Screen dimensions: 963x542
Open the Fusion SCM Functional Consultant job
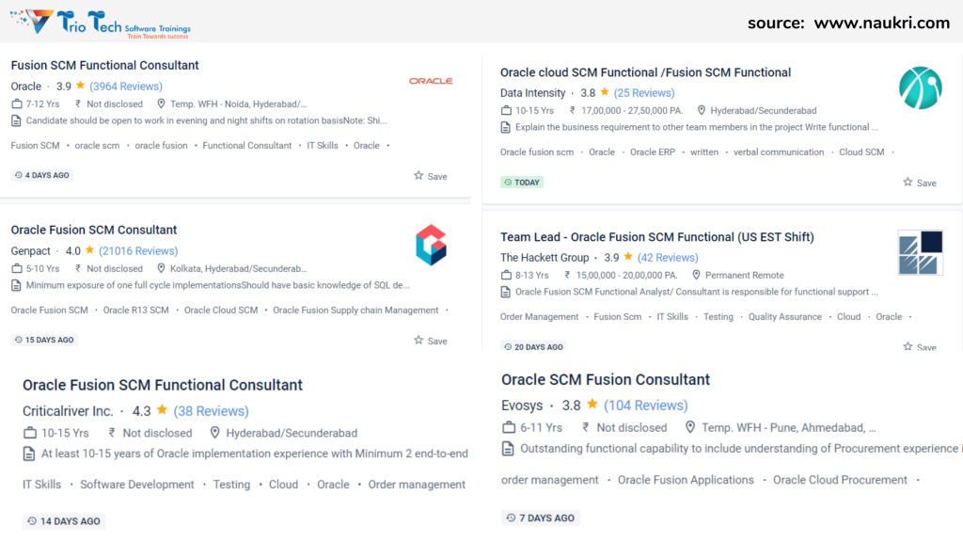tap(105, 65)
